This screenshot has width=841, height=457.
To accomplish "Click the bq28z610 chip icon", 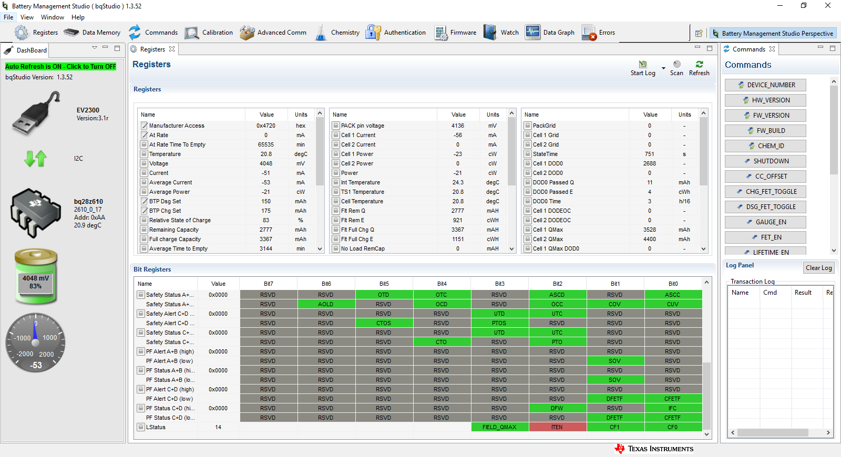I will click(x=36, y=213).
